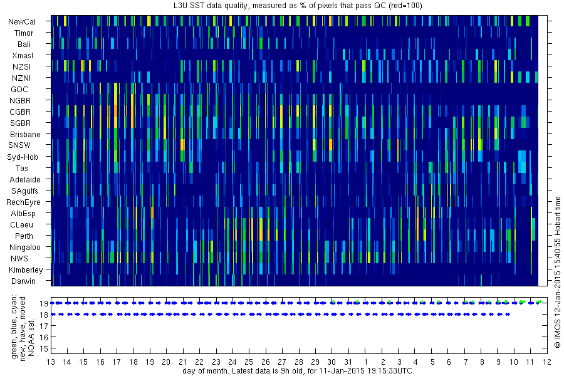Click day 29 on the bottom x-axis
564x376 pixels.
[315, 362]
